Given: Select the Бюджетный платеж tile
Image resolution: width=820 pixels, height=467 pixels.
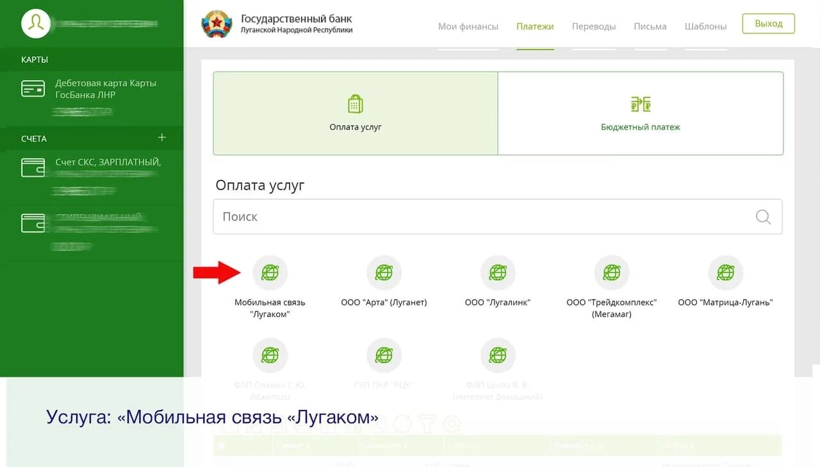Looking at the screenshot, I should click(641, 113).
